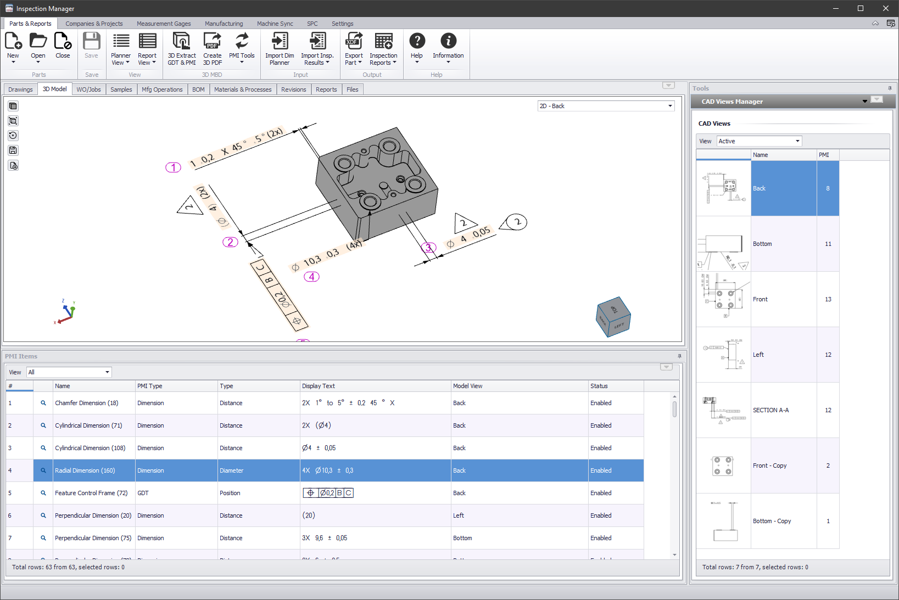Pin the PMI Items panel
Image resolution: width=899 pixels, height=600 pixels.
679,356
